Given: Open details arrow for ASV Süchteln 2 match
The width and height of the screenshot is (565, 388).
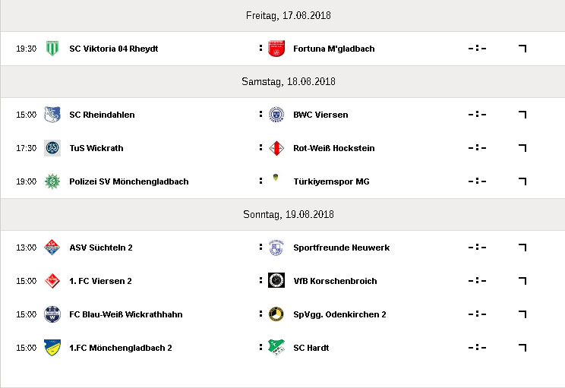Looking at the screenshot, I should tap(522, 248).
